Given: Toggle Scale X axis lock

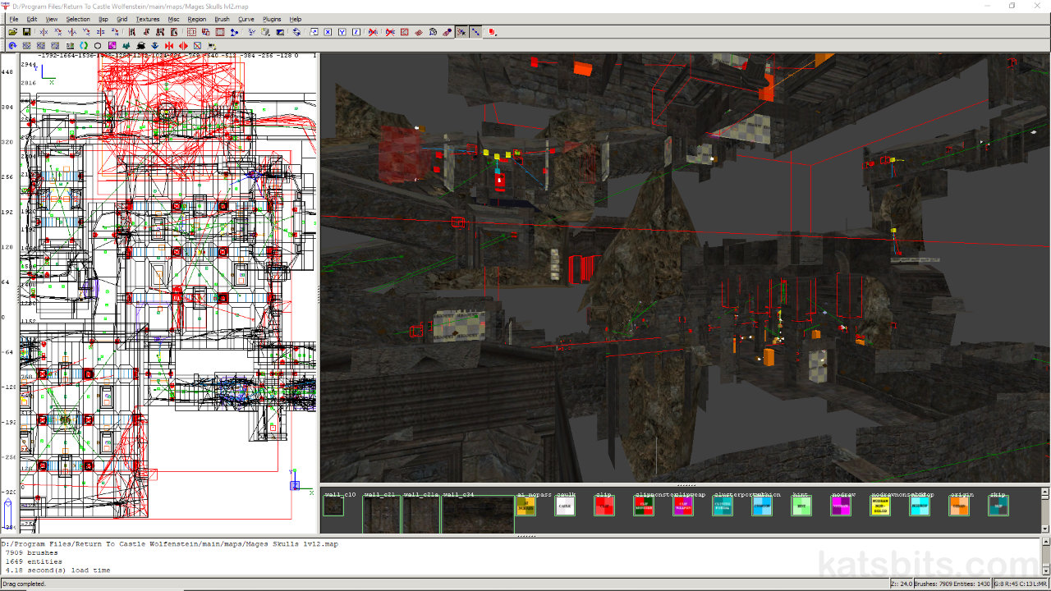Looking at the screenshot, I should click(x=328, y=32).
